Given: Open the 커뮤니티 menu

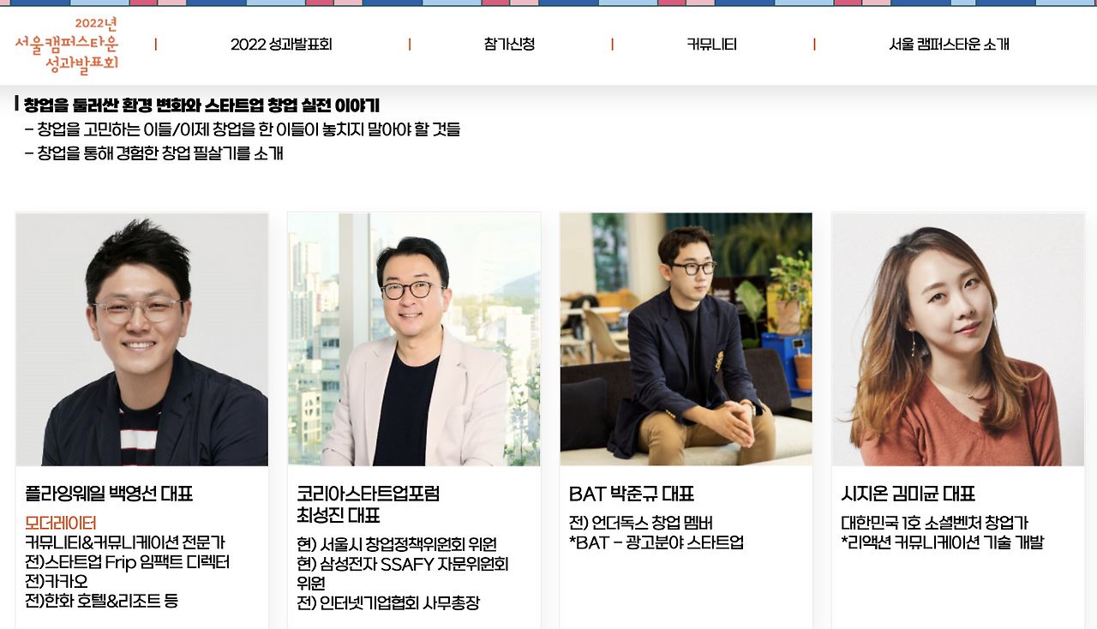Looking at the screenshot, I should 712,45.
